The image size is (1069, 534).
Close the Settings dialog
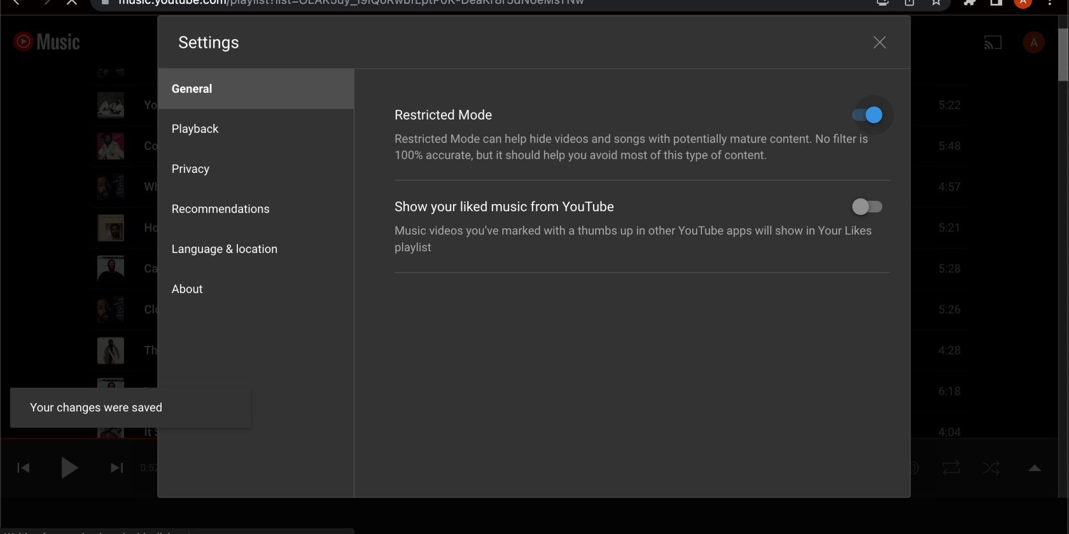879,43
